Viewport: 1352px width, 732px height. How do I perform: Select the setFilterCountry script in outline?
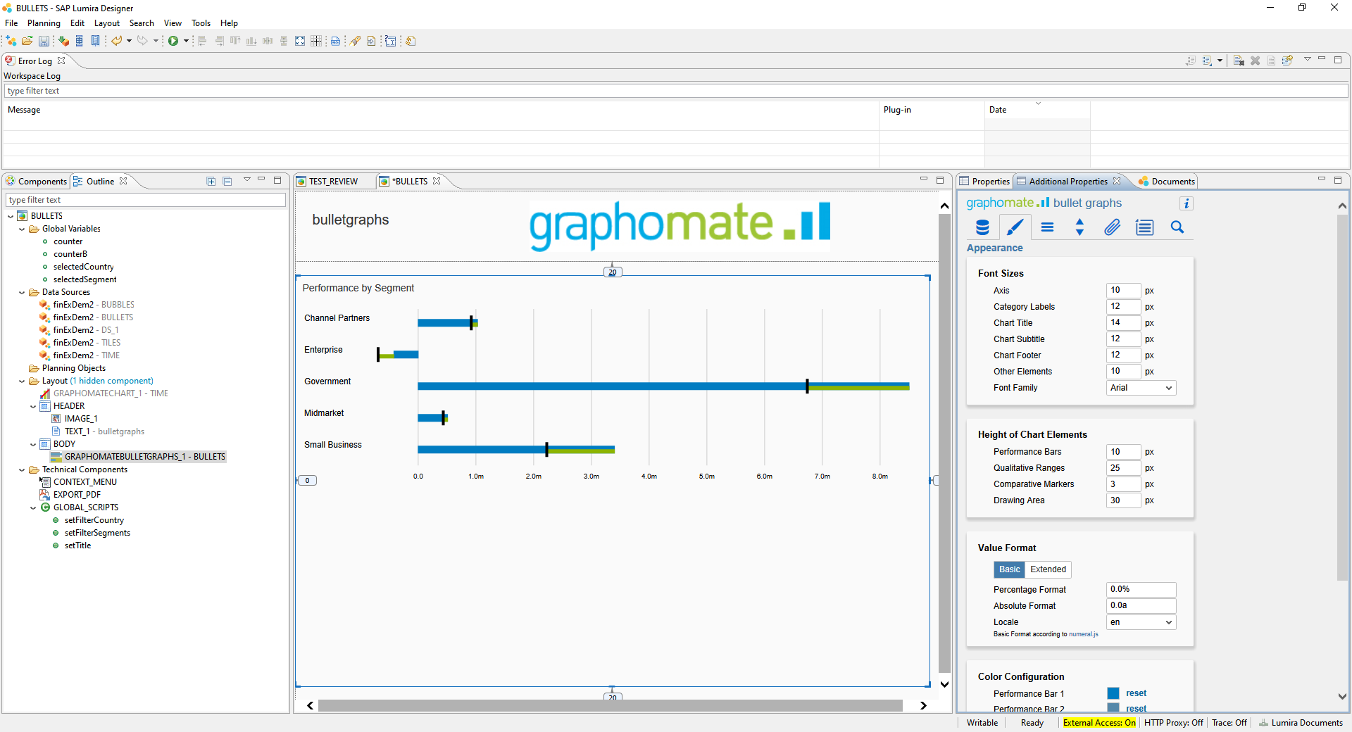(94, 520)
